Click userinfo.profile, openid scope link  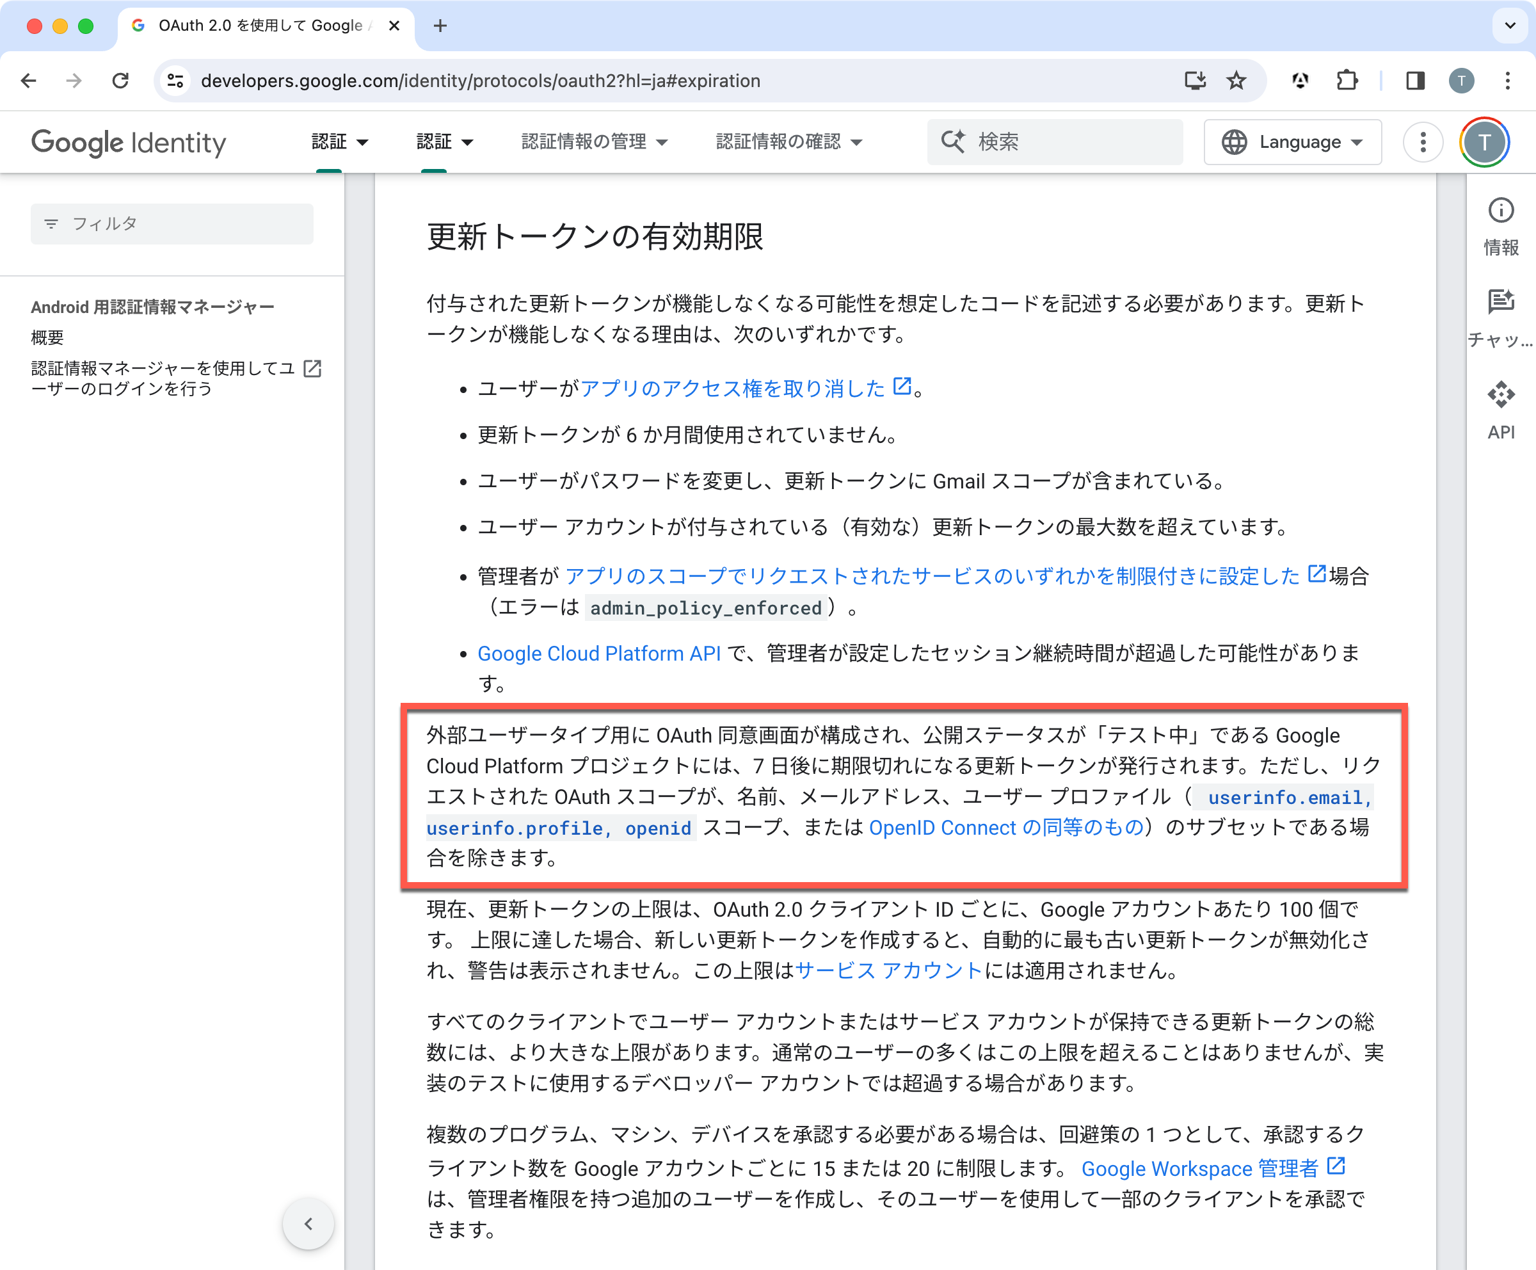559,828
